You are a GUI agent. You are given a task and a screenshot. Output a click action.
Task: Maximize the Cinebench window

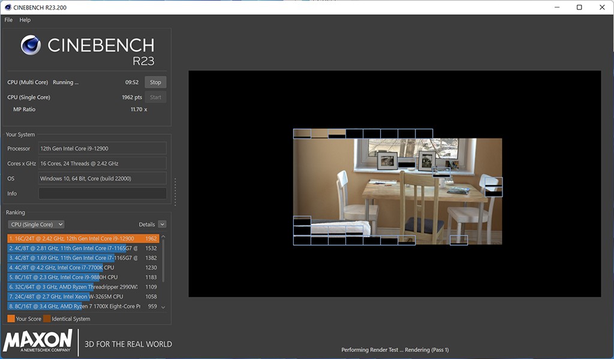click(x=579, y=7)
